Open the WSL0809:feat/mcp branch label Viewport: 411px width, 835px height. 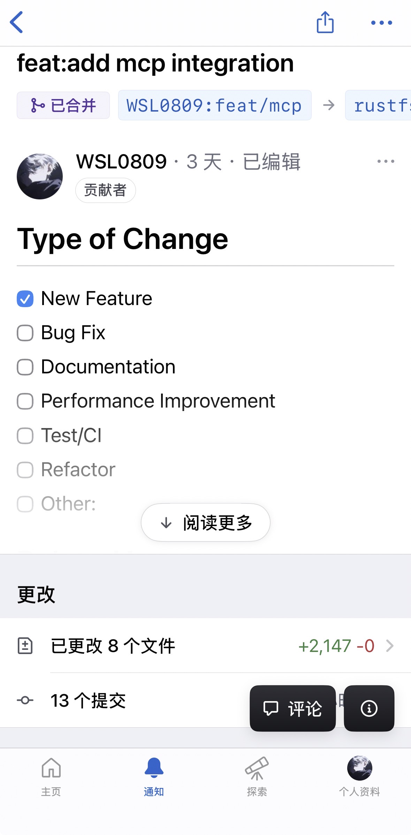pos(214,105)
